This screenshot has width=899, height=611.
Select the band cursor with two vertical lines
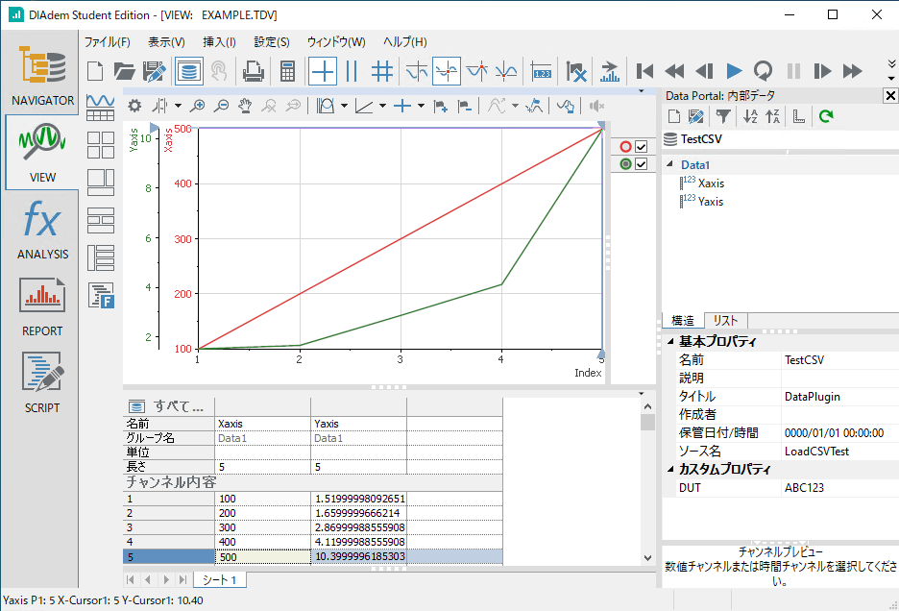352,71
